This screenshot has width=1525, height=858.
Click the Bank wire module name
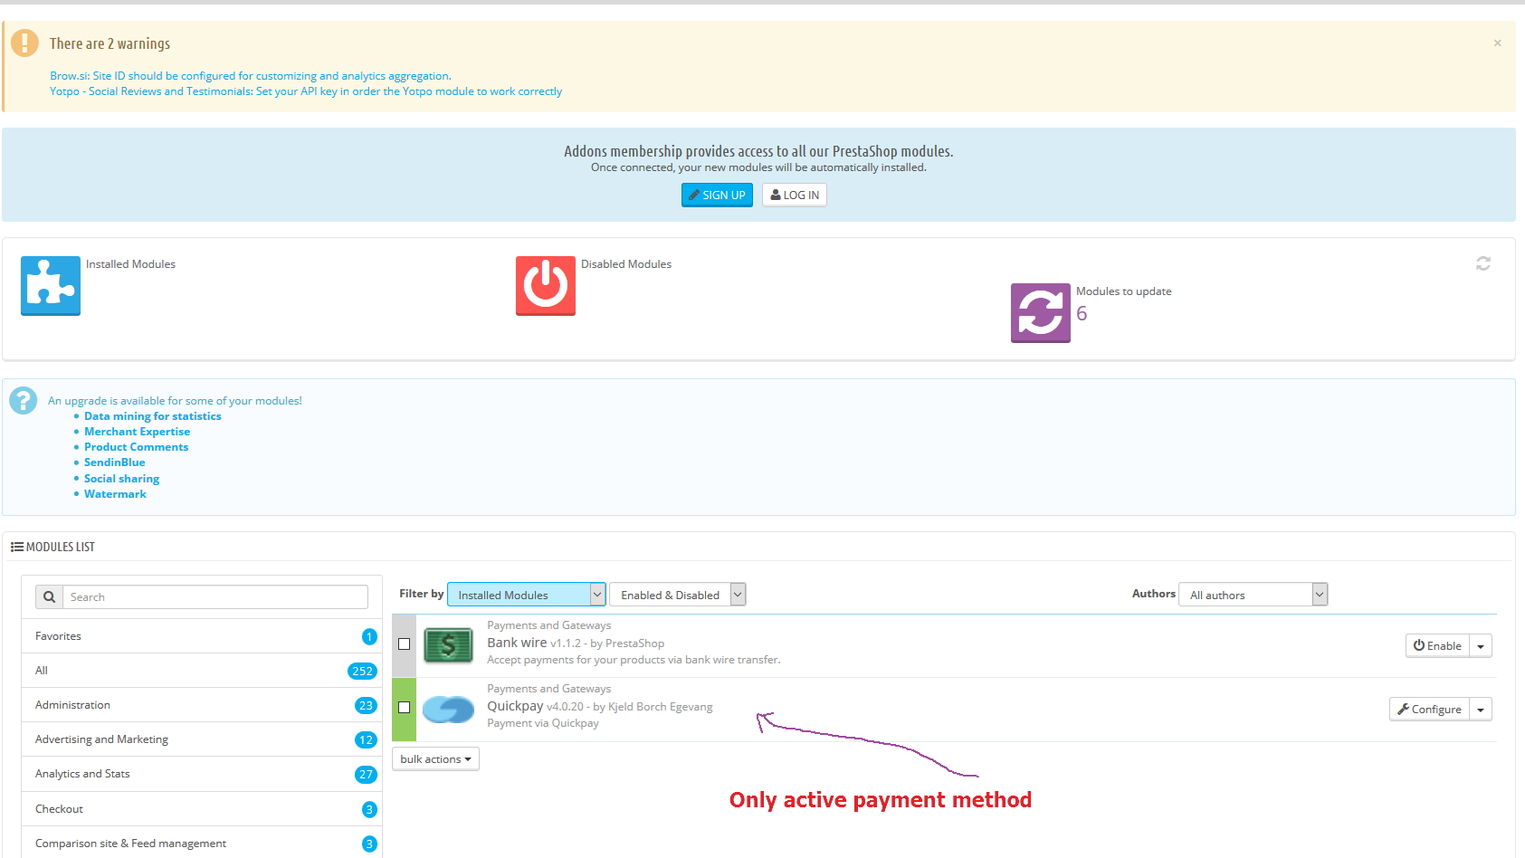(517, 643)
